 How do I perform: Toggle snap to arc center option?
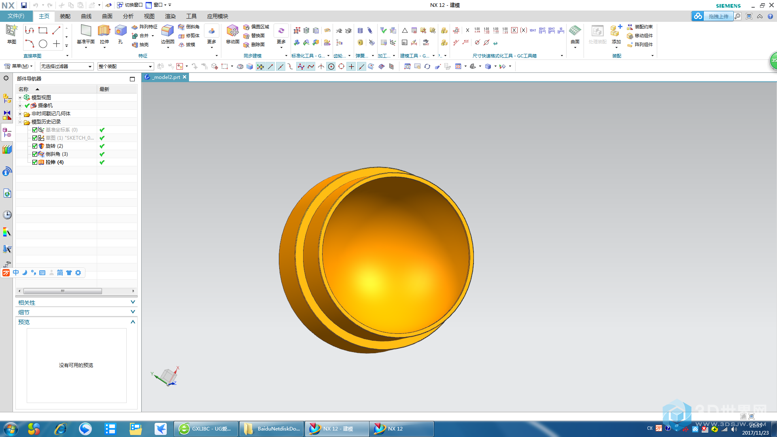331,66
